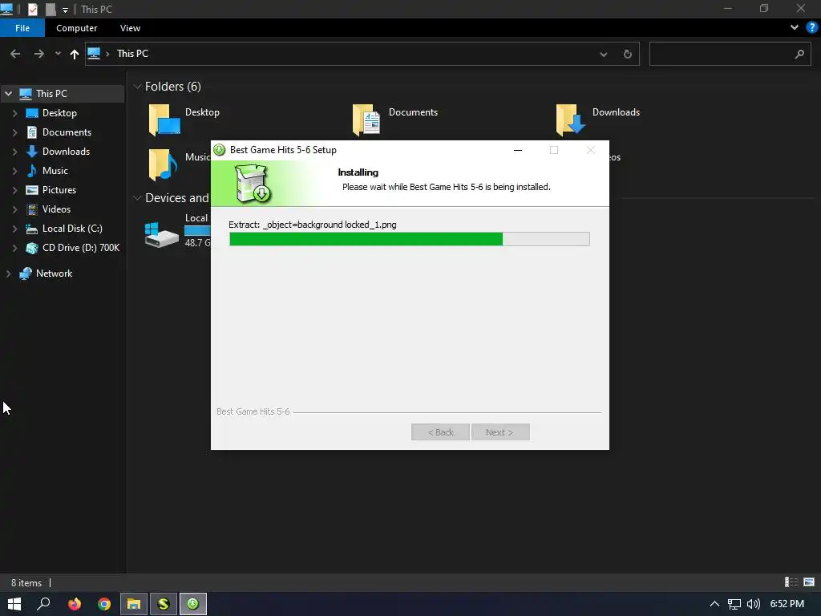This screenshot has width=821, height=616.
Task: Show hidden system tray icons
Action: tap(714, 604)
